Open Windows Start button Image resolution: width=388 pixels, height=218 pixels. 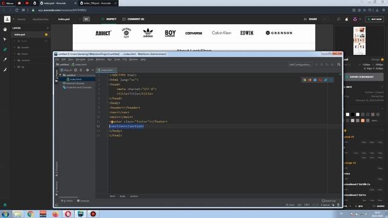pyautogui.click(x=5, y=214)
